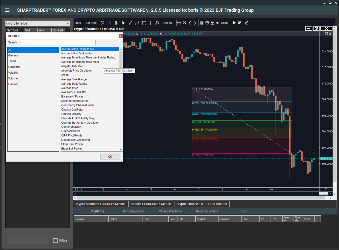Viewport: 339px width, 250px height.
Task: Collapse toolbar with double chevron
Action: point(246,23)
